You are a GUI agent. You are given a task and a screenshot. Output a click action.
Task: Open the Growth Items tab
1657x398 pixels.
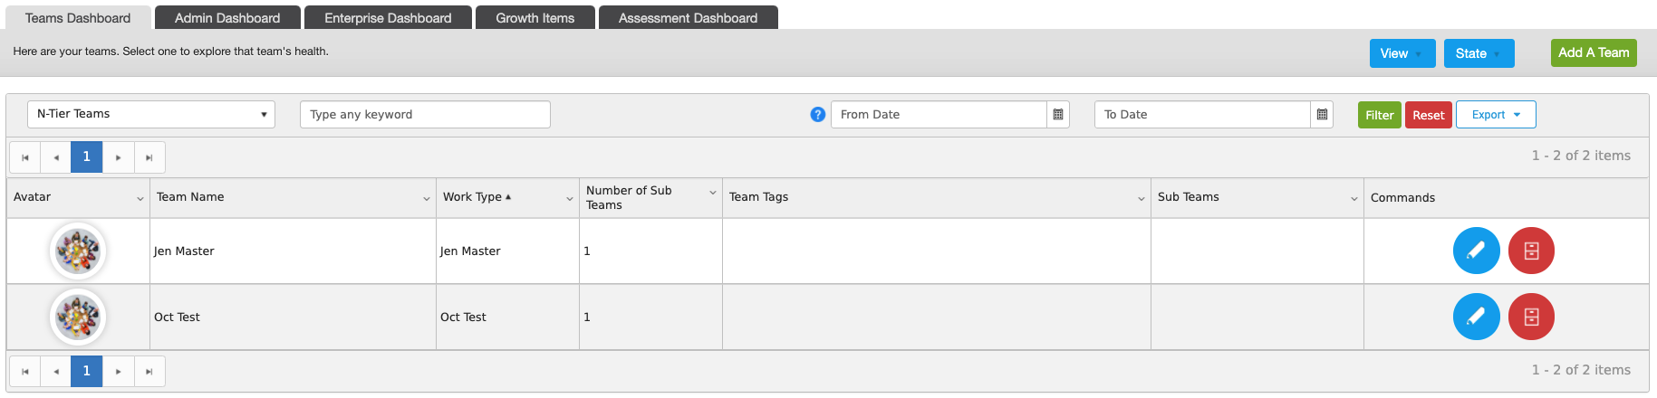[x=535, y=18]
